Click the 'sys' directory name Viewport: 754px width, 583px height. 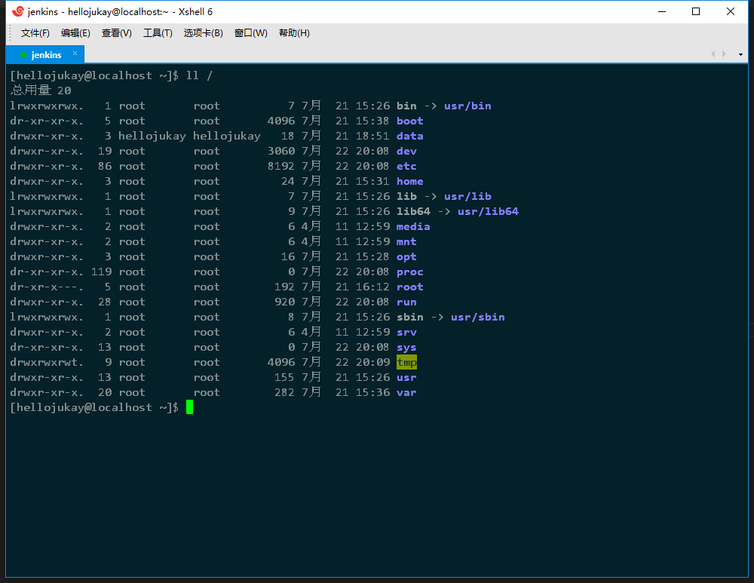click(x=406, y=347)
